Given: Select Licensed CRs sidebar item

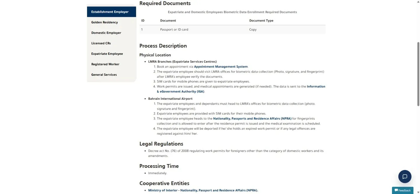Looking at the screenshot, I should click(111, 43).
